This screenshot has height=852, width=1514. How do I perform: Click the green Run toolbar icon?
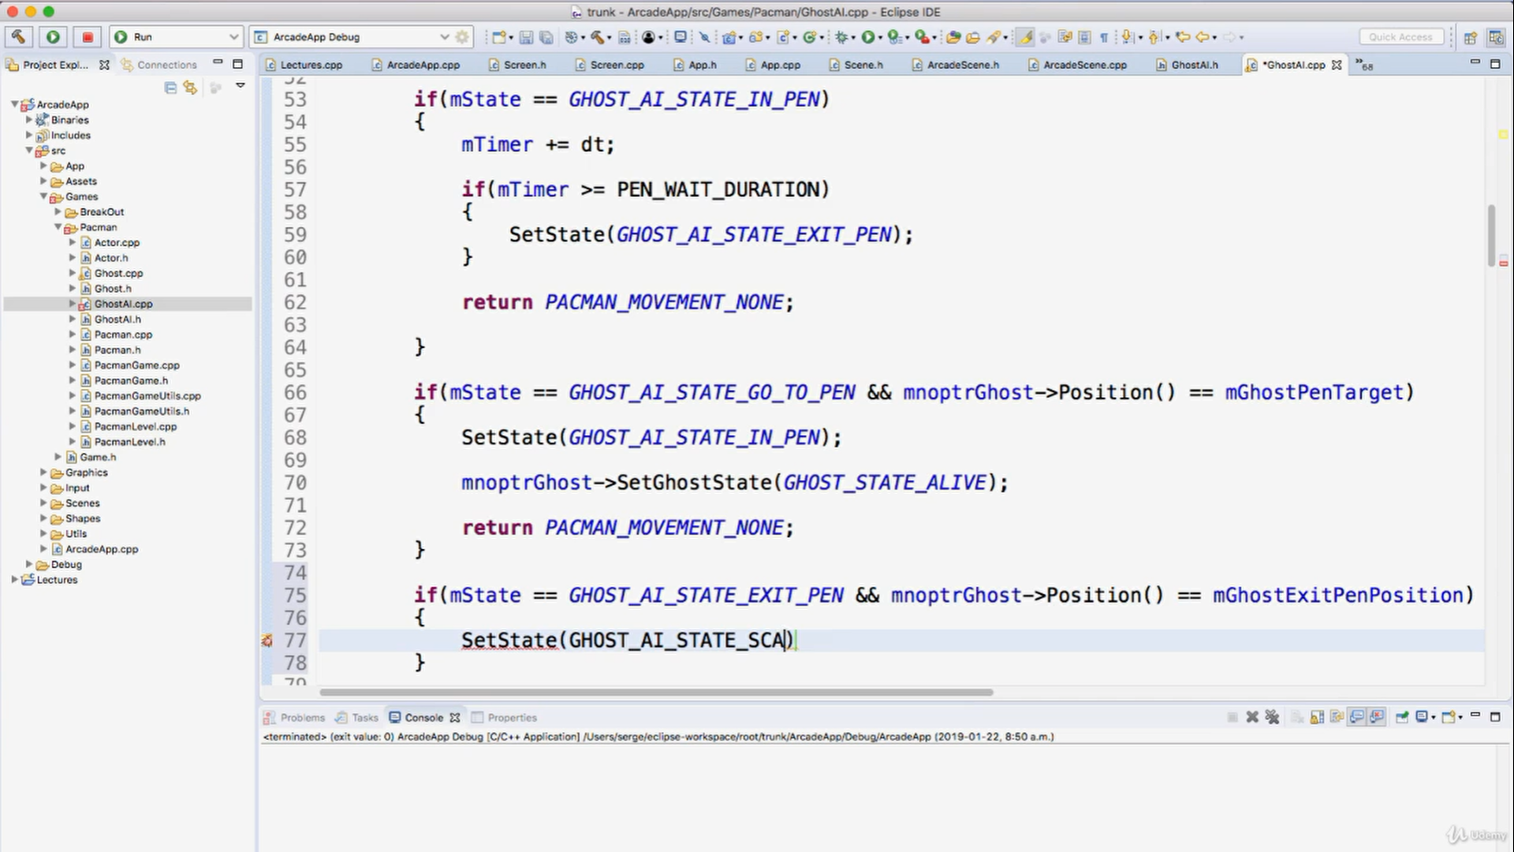868,37
